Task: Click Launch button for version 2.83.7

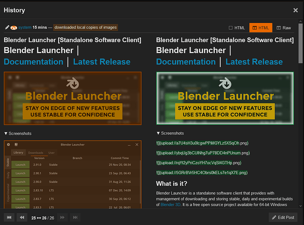Action: [x=20, y=199]
